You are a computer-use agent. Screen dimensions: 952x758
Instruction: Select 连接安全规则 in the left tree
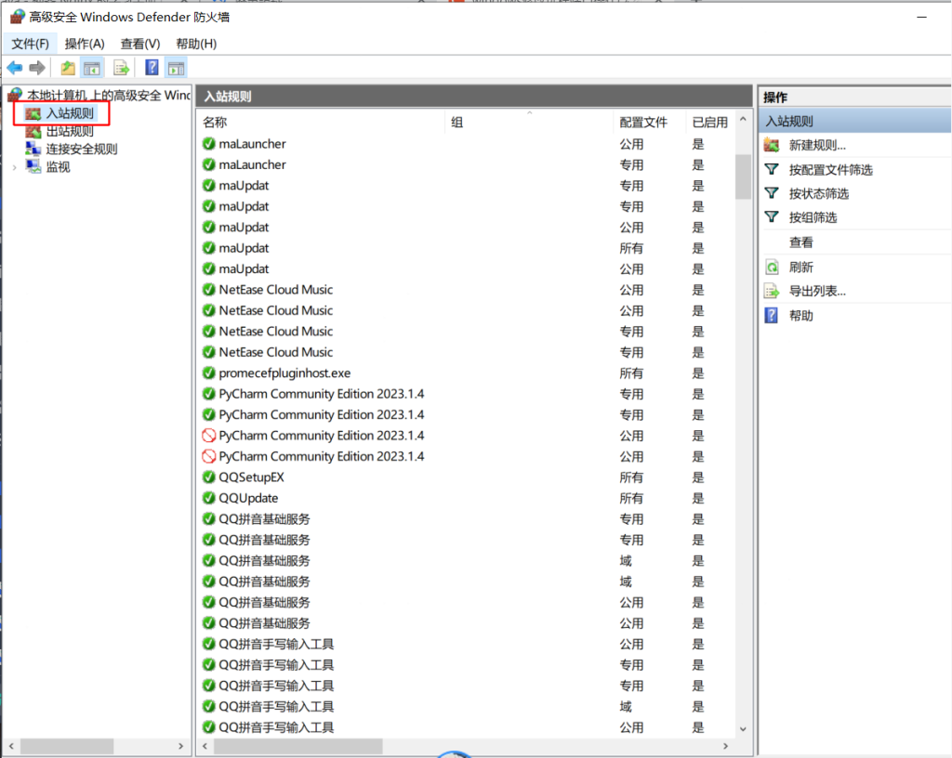click(x=82, y=150)
